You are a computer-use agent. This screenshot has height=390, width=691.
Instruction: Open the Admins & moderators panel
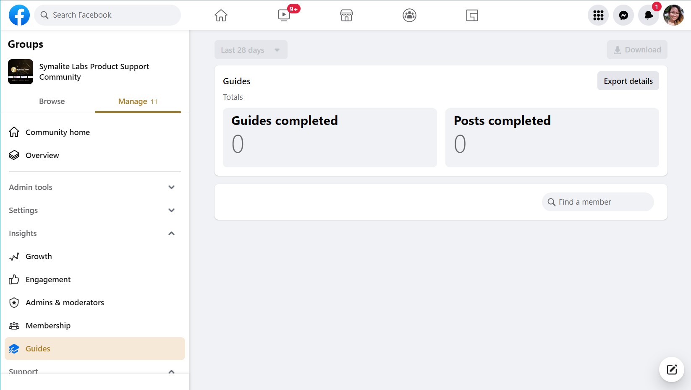65,302
